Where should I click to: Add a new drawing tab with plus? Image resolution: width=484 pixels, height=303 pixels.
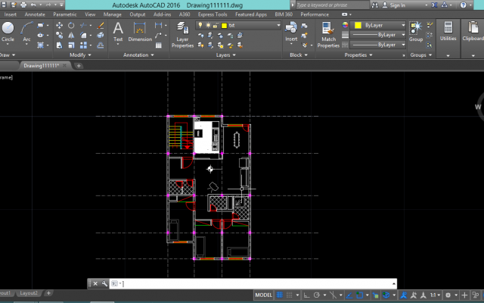[79, 66]
